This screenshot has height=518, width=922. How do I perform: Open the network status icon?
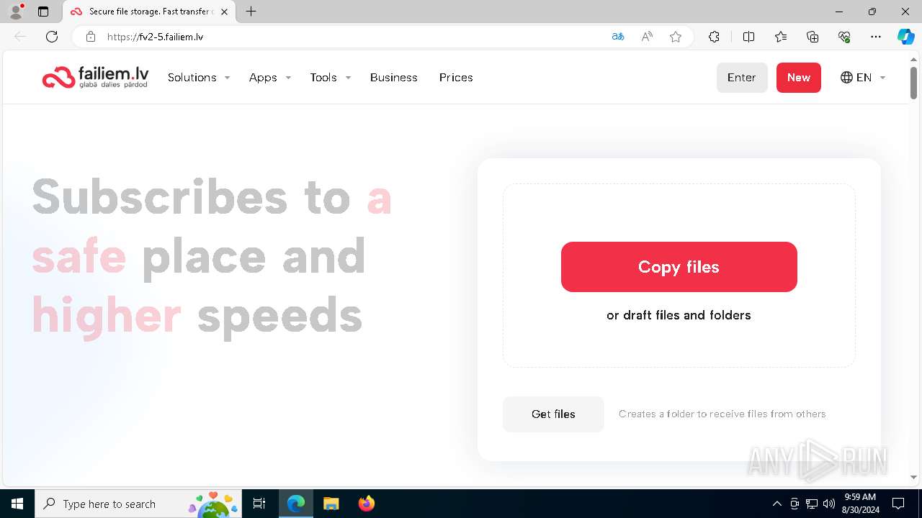pyautogui.click(x=812, y=504)
